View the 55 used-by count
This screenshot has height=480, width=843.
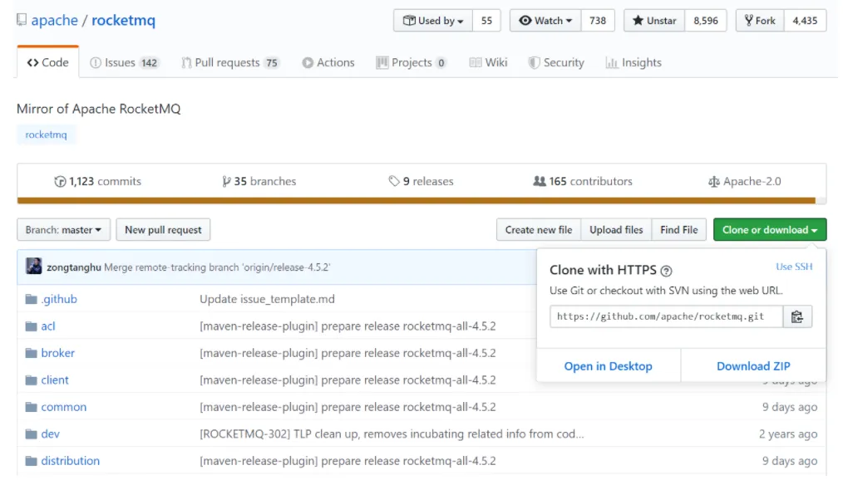click(486, 21)
